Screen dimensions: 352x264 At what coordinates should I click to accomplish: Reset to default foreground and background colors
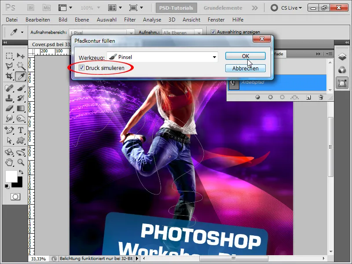(7, 186)
